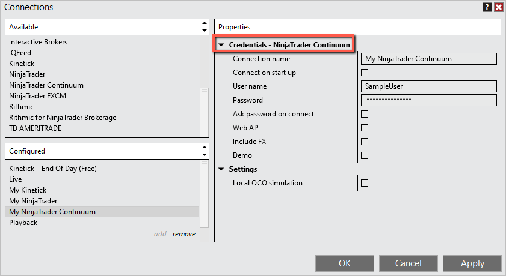Click the Available list down arrow
Screen dimensions: 506x276
(205, 31)
